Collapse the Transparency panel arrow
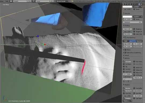The image size is (145, 103). [x=124, y=37]
